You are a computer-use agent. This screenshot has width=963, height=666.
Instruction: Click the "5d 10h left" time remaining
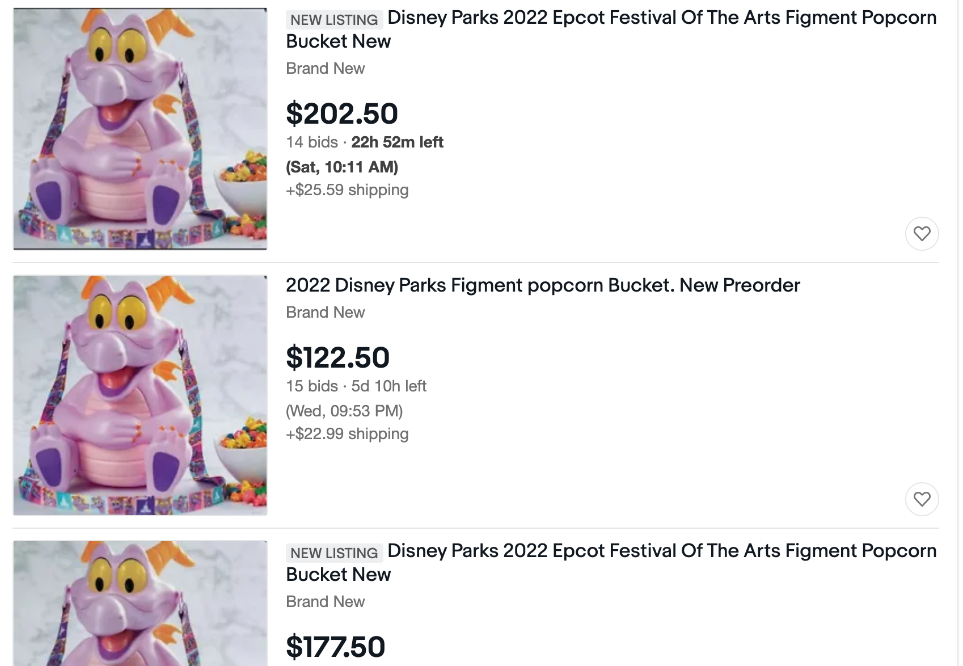click(388, 386)
